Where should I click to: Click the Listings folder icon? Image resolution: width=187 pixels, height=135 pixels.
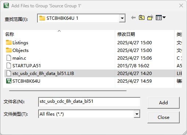click(x=9, y=42)
